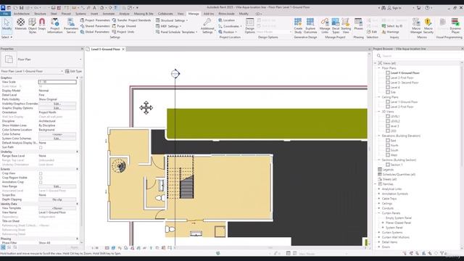Click Edit Type in Properties

[x=73, y=71]
